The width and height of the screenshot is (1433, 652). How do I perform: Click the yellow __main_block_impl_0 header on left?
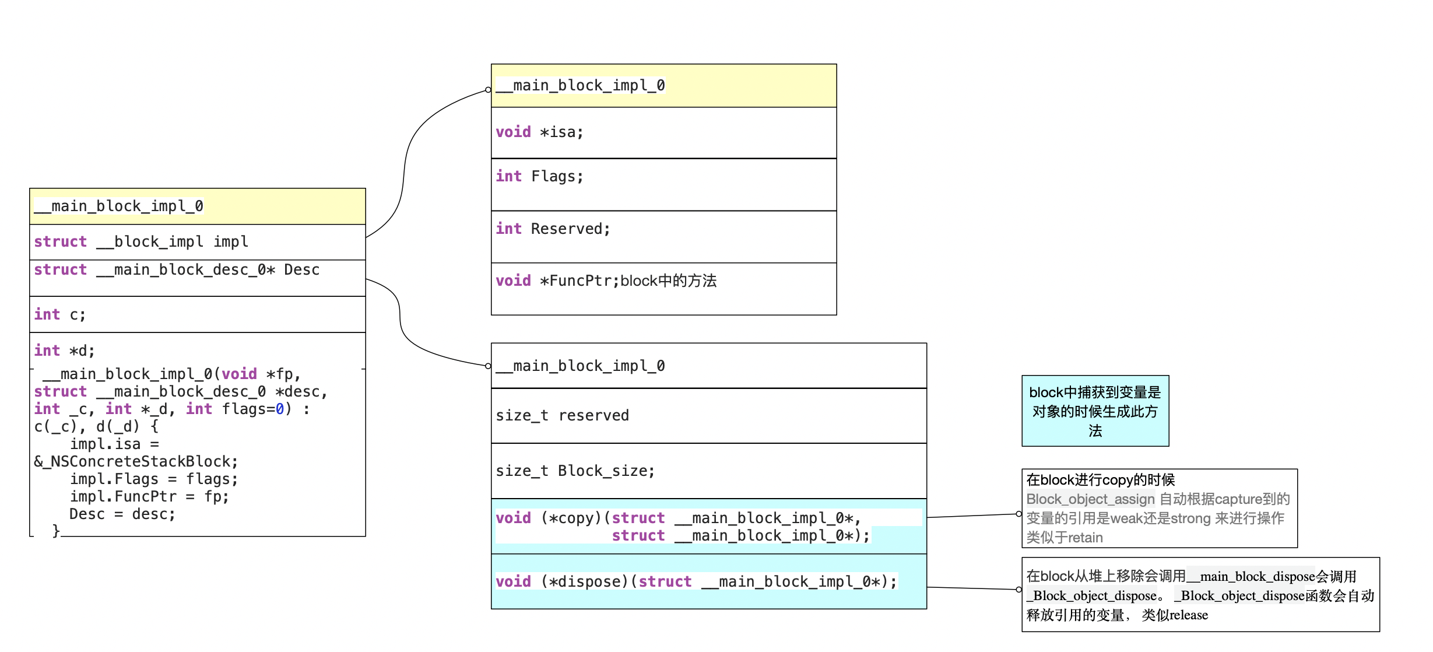click(x=197, y=206)
